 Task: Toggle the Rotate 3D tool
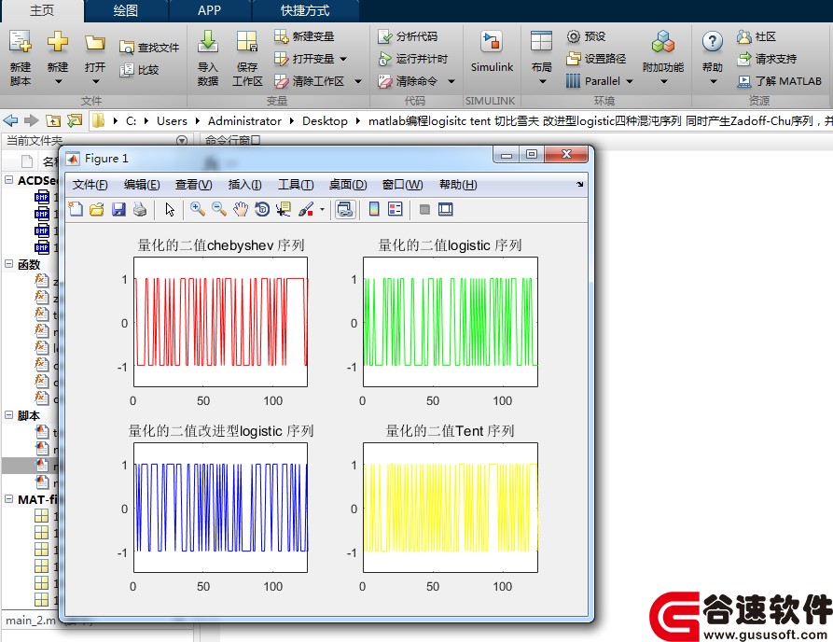point(262,209)
